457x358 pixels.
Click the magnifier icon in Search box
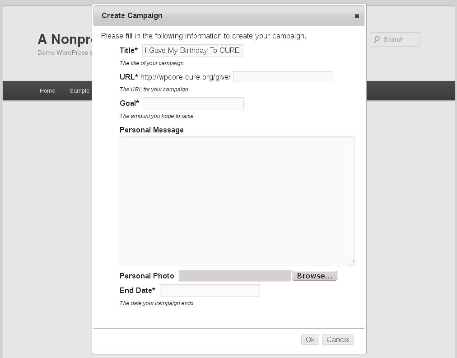[377, 39]
